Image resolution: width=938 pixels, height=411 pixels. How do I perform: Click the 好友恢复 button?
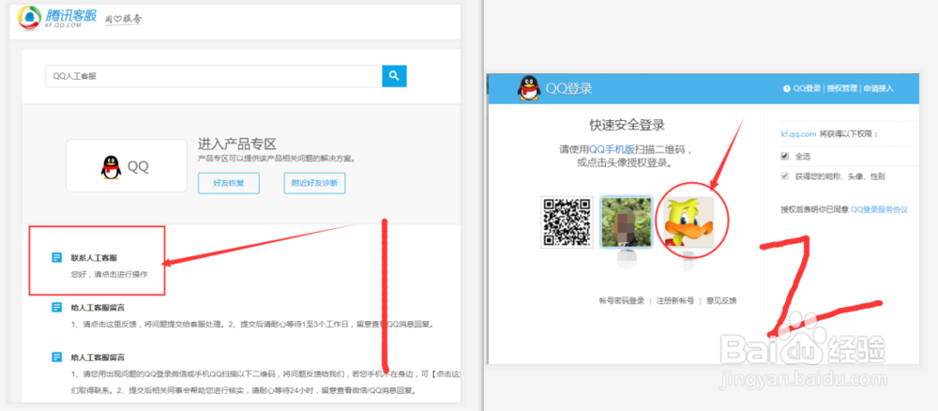coord(229,183)
